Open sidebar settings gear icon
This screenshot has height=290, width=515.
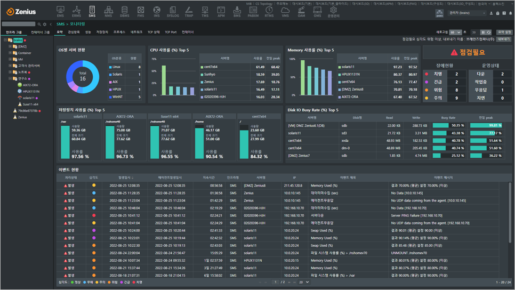45,25
